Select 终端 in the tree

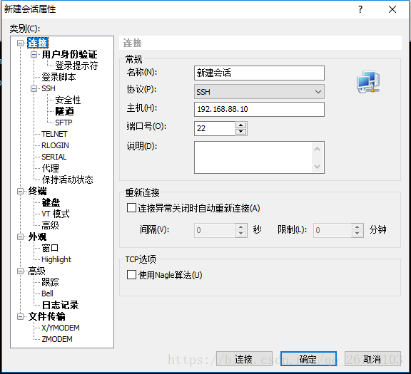38,191
